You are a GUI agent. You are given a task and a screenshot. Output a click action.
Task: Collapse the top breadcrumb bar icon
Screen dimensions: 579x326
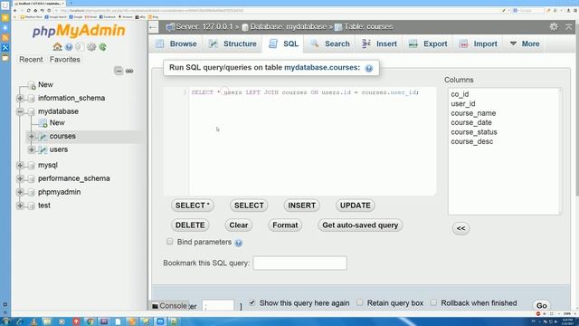tap(569, 26)
